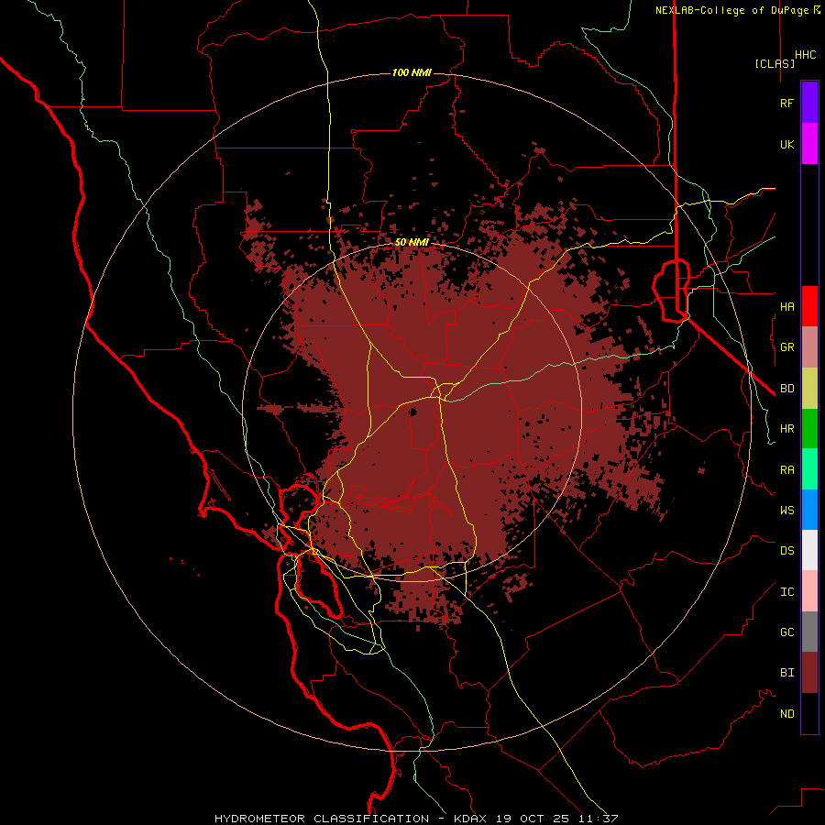
Task: Pick the HR green legend swatch
Action: pyautogui.click(x=809, y=429)
